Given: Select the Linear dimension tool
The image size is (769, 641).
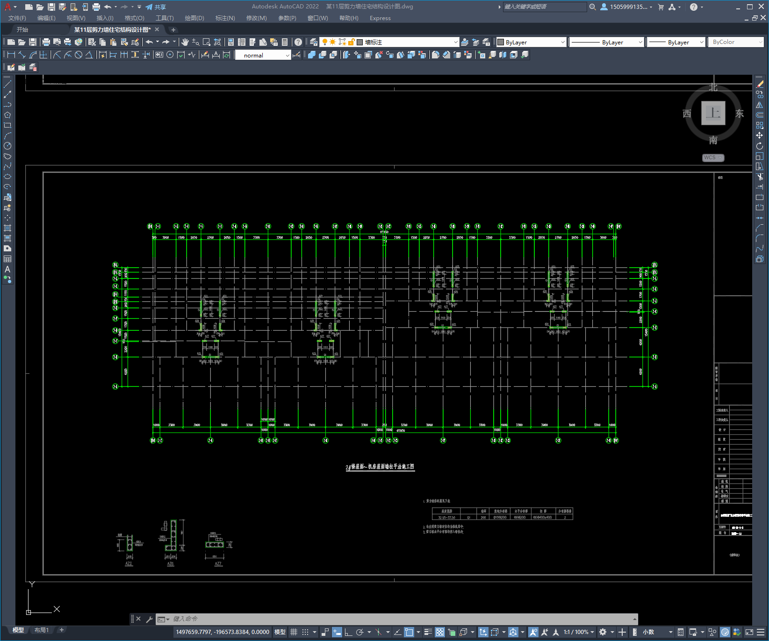Looking at the screenshot, I should pos(11,55).
